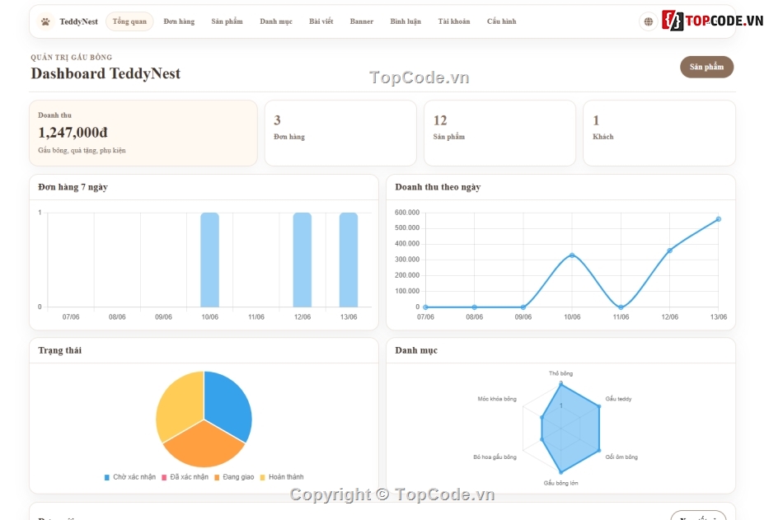Click the 3 Đơn hàng stat card

pos(340,133)
